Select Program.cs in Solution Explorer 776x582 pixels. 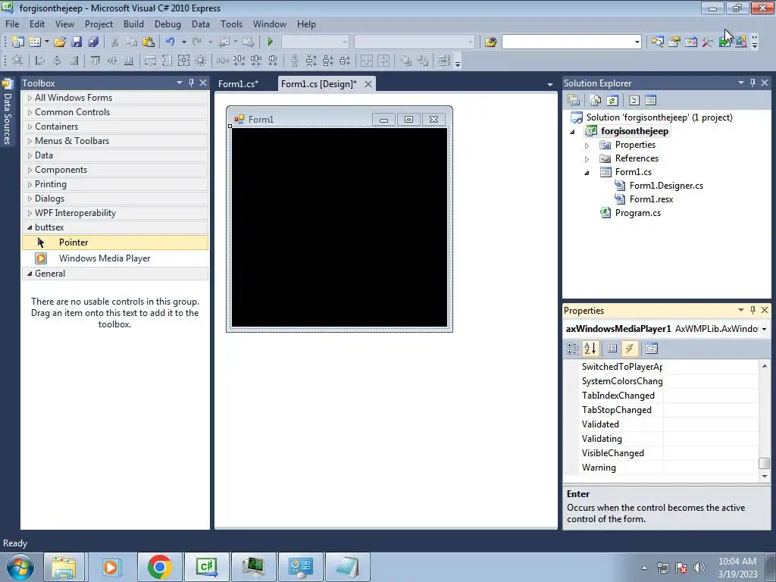pyautogui.click(x=637, y=213)
